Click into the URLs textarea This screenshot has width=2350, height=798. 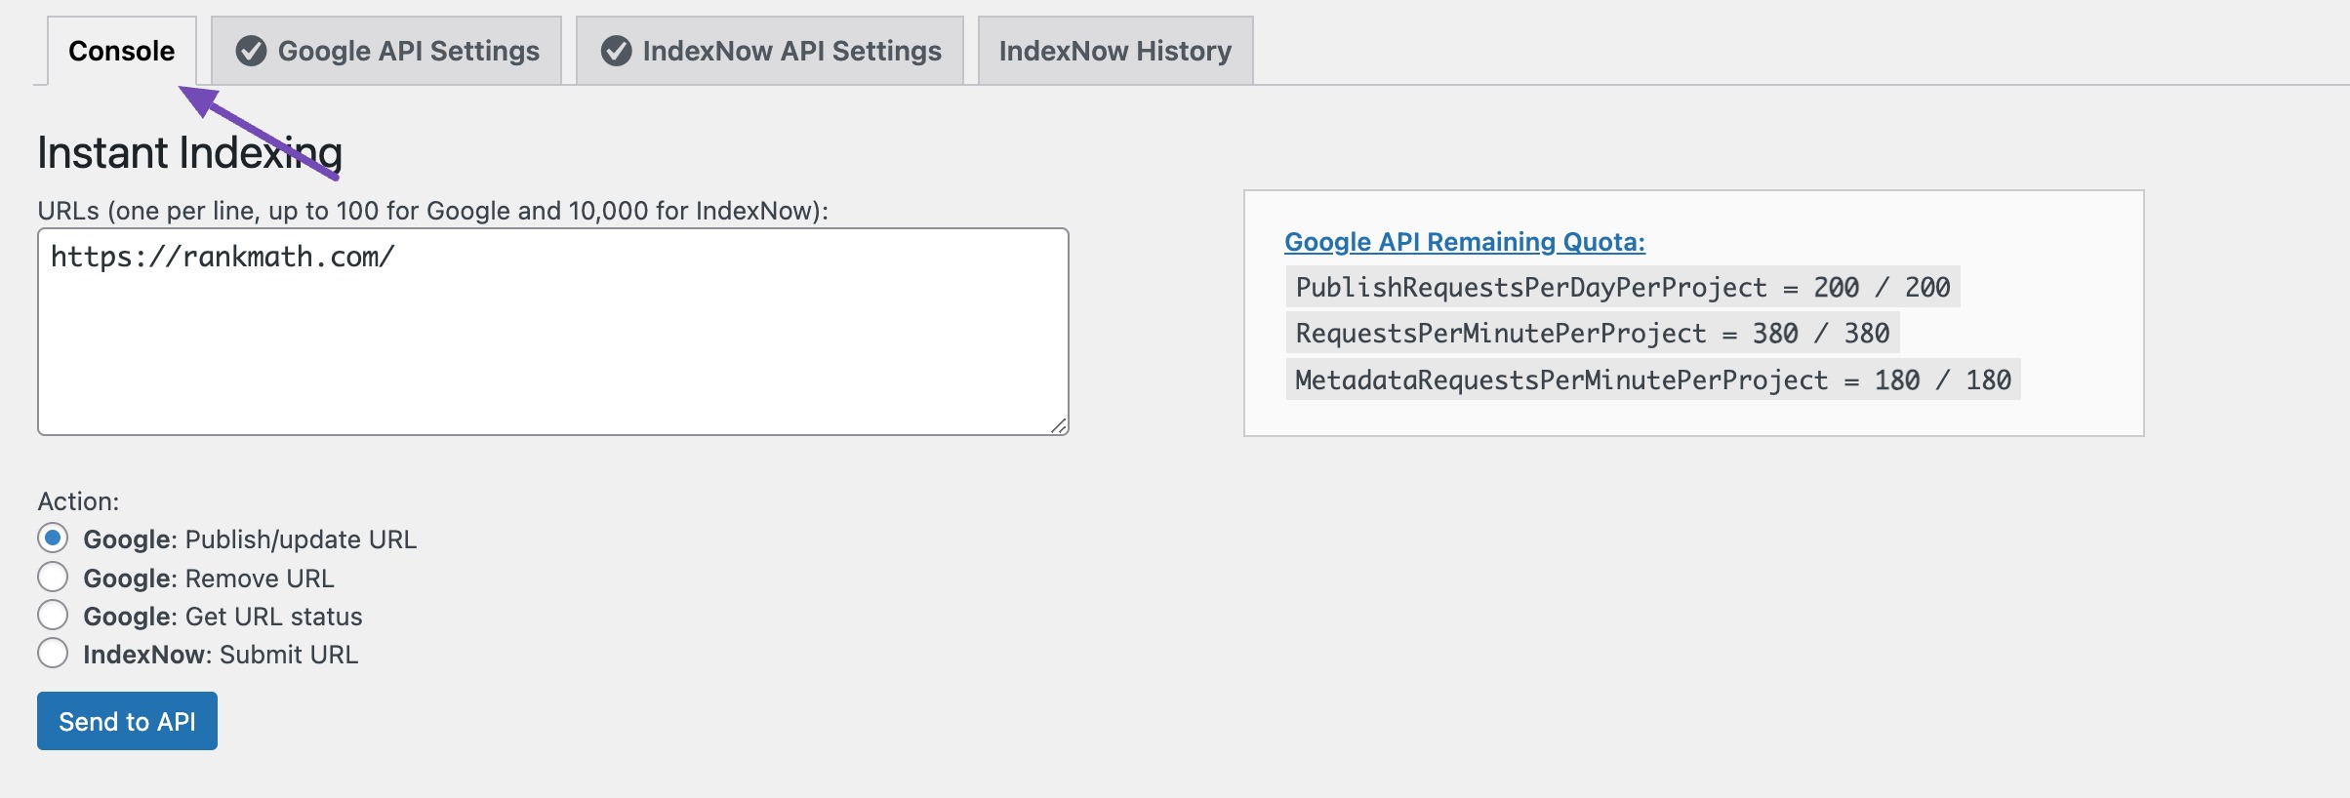pyautogui.click(x=553, y=332)
